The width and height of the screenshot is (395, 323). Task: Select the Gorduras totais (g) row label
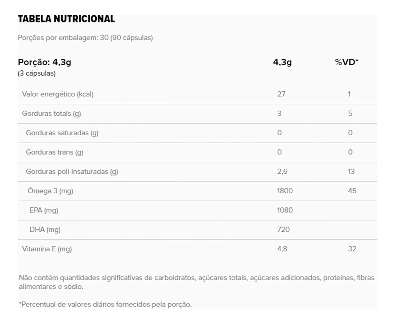click(51, 114)
